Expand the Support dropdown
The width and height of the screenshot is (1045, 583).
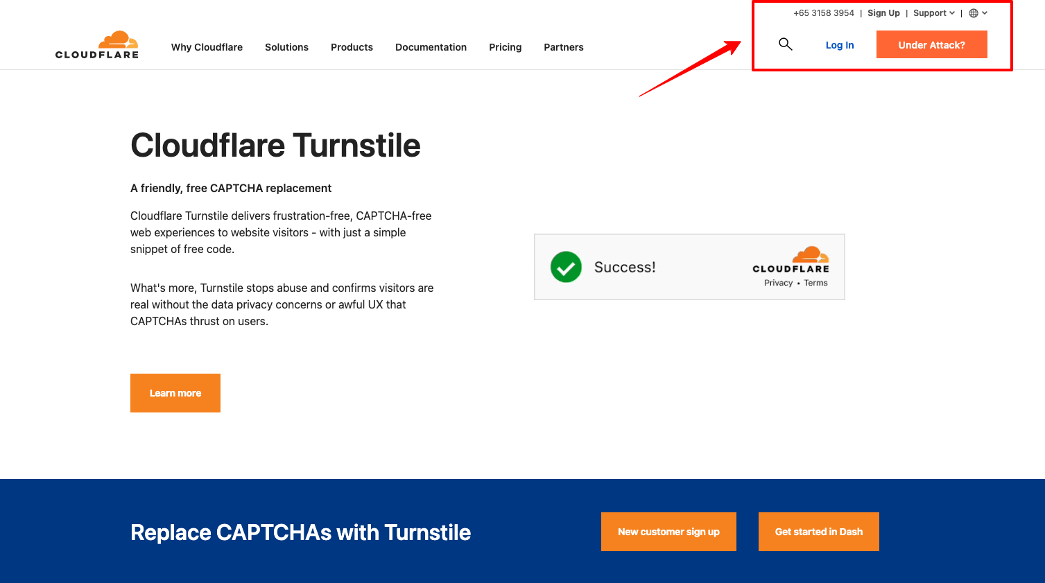[933, 13]
